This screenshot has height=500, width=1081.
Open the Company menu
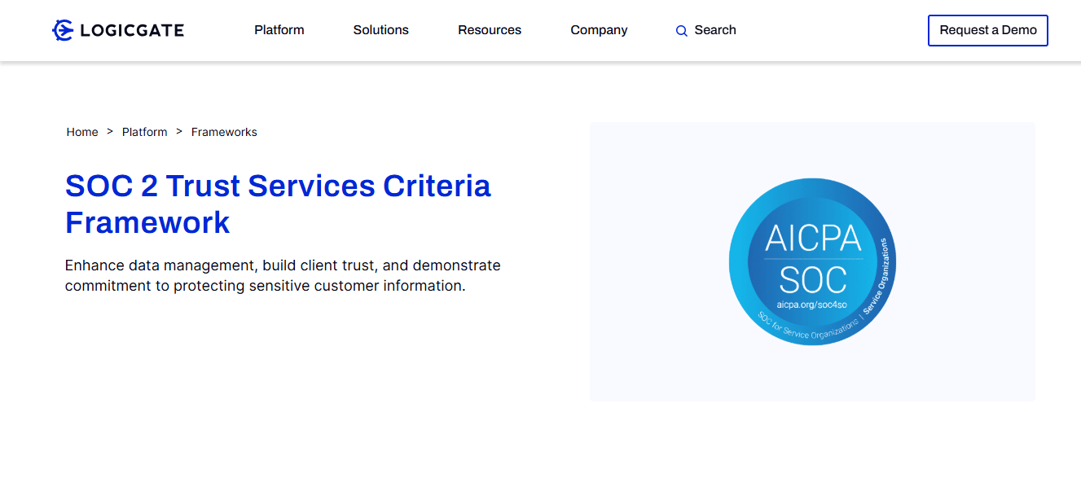(599, 30)
